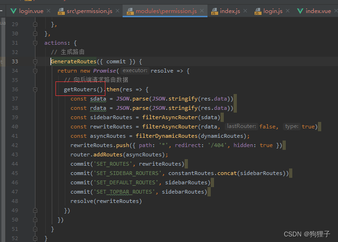The height and width of the screenshot is (242, 338).
Task: Click router.addRoutes on line 43
Action: (97, 155)
